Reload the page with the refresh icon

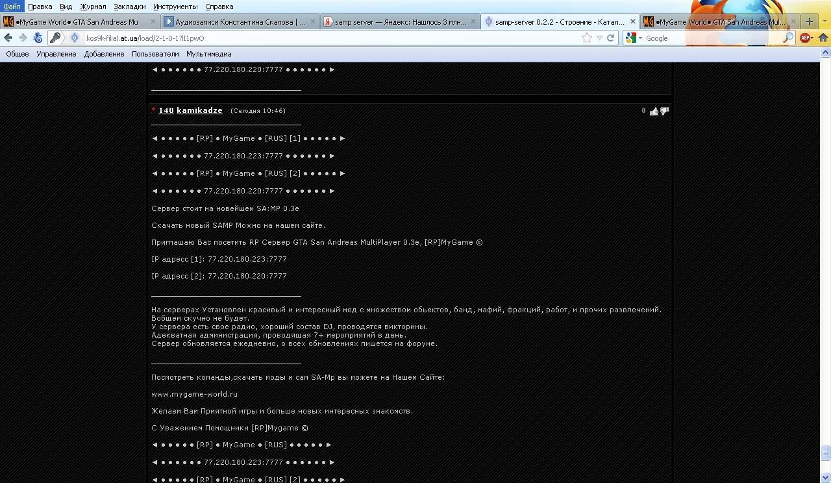coord(610,38)
